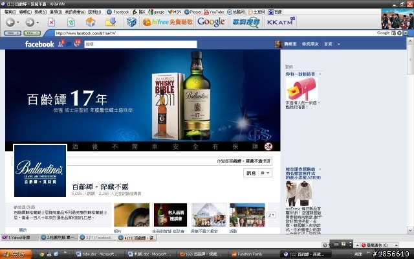The image size is (414, 259).
Task: Open the KKATM toolbar button
Action: coord(280,22)
